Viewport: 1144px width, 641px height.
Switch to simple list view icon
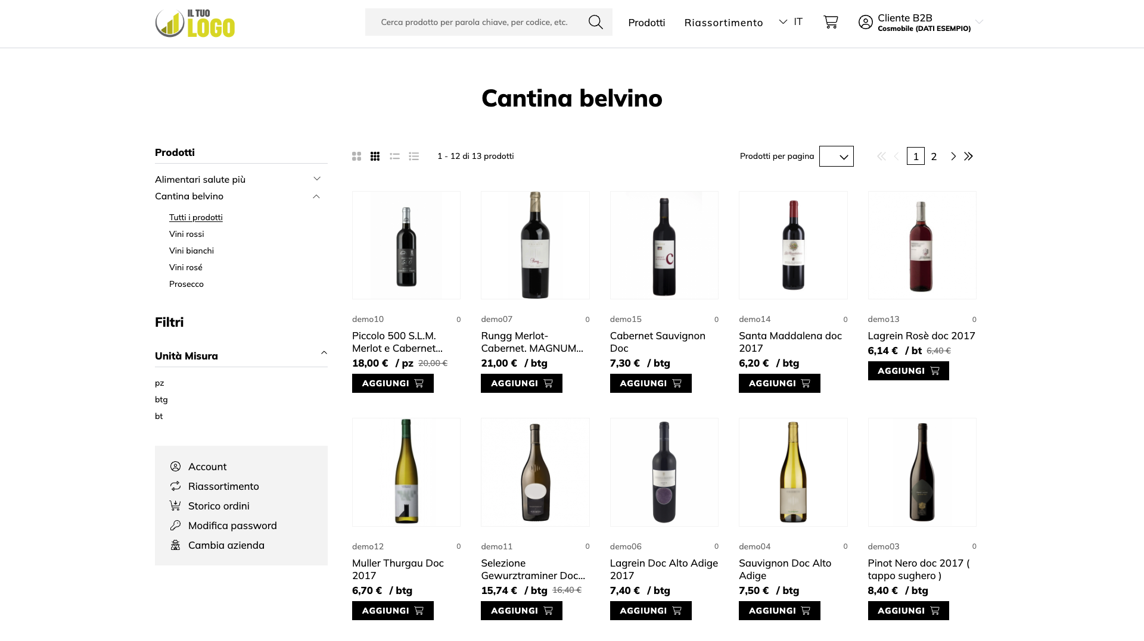point(394,157)
